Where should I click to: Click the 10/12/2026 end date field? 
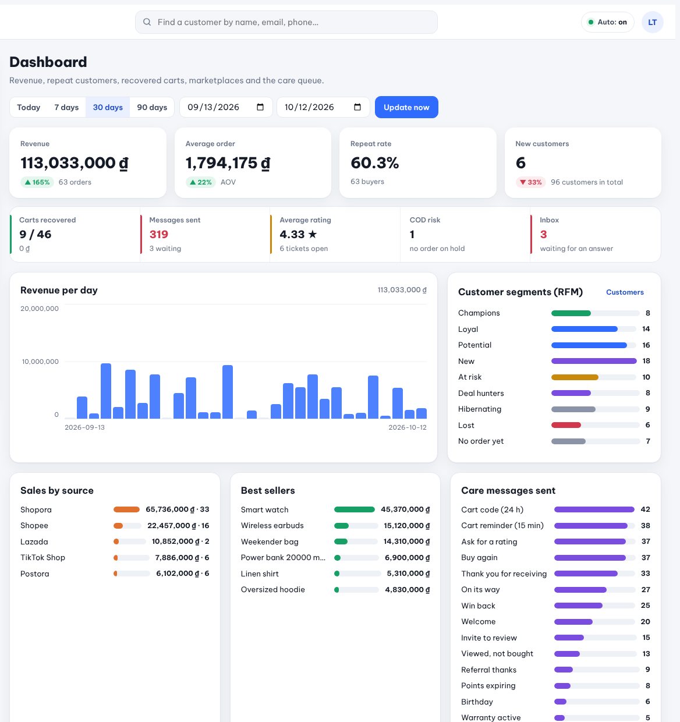[323, 107]
